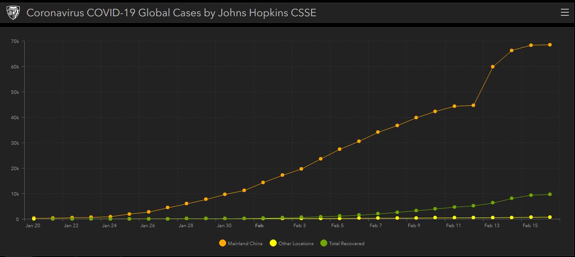The height and width of the screenshot is (257, 575).
Task: Toggle the Other Locations legend label
Action: tap(296, 243)
